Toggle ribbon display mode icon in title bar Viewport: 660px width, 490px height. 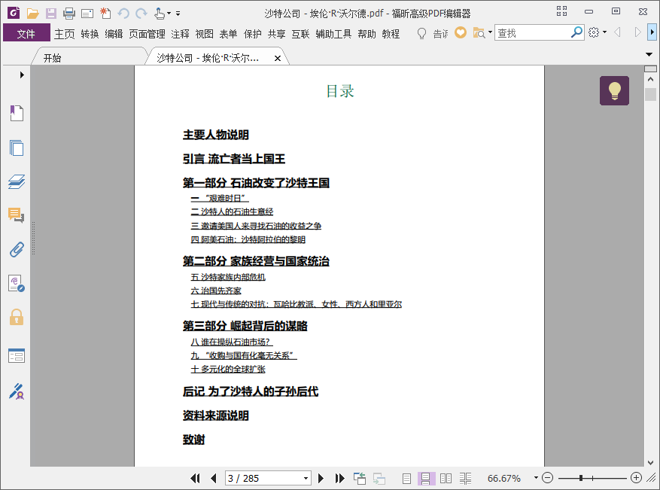561,11
